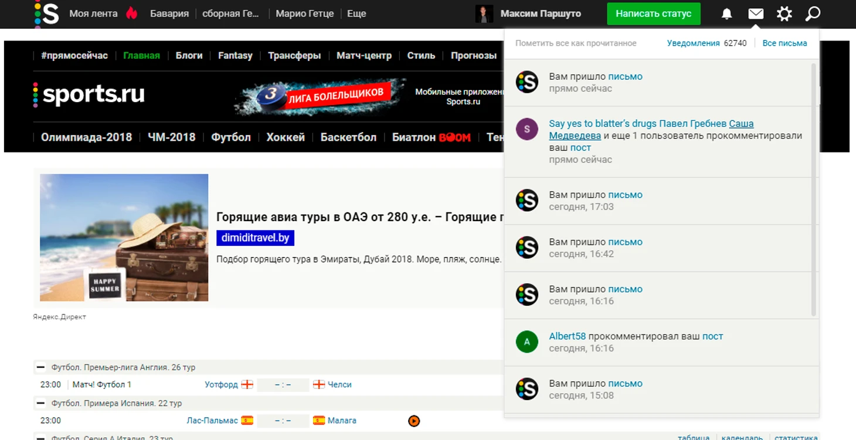Open settings gear icon
This screenshot has width=856, height=440.
(x=784, y=13)
